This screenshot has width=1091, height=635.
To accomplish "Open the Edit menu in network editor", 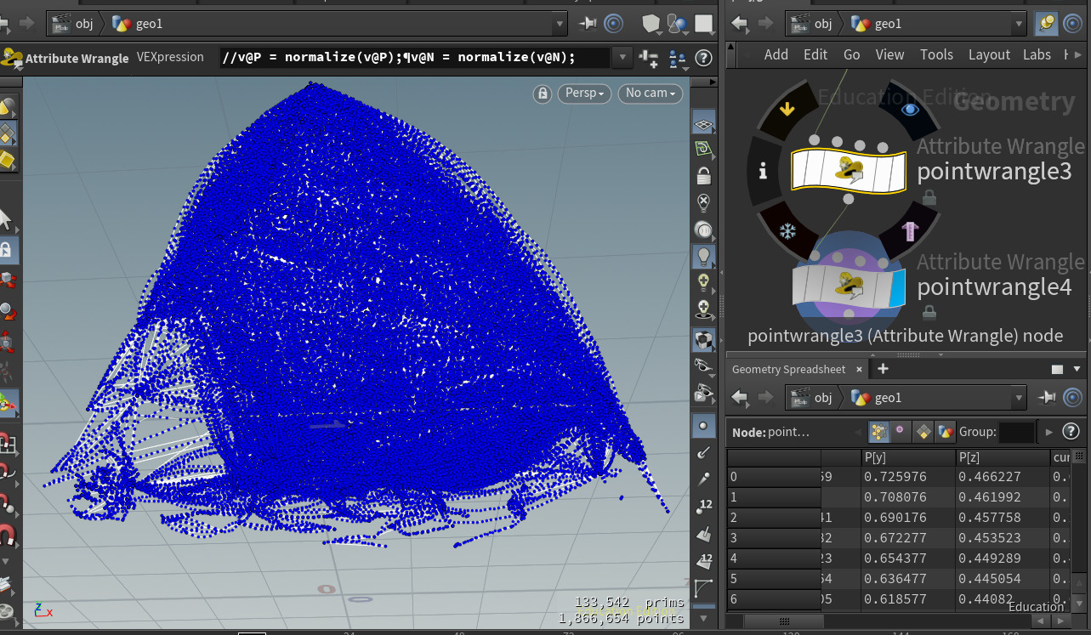I will (x=815, y=54).
